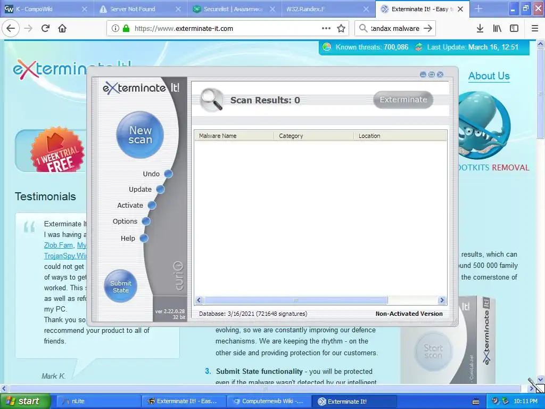Click the Undo blue bullet button

pyautogui.click(x=169, y=174)
